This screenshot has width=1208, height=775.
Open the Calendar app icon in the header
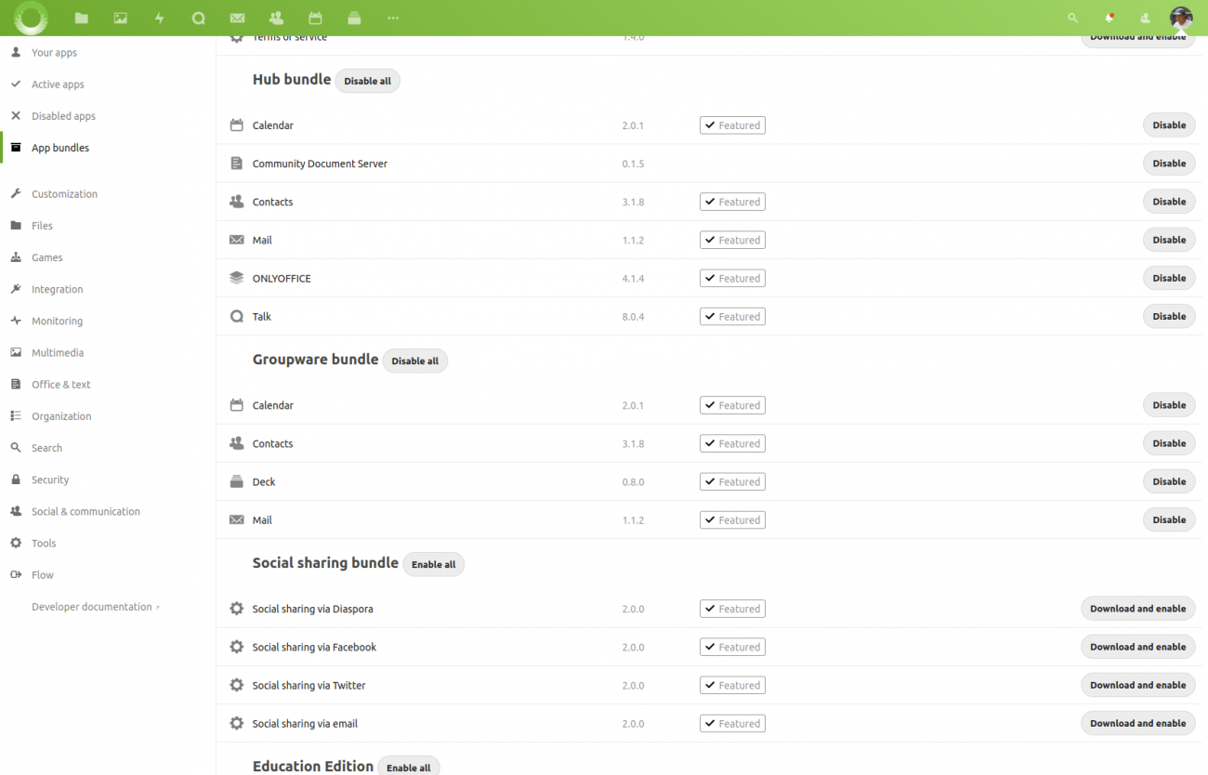(x=315, y=18)
